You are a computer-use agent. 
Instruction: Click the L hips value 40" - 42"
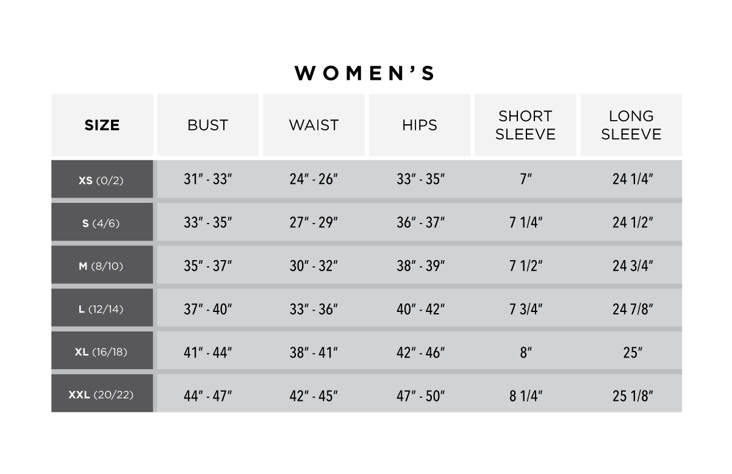pos(420,309)
